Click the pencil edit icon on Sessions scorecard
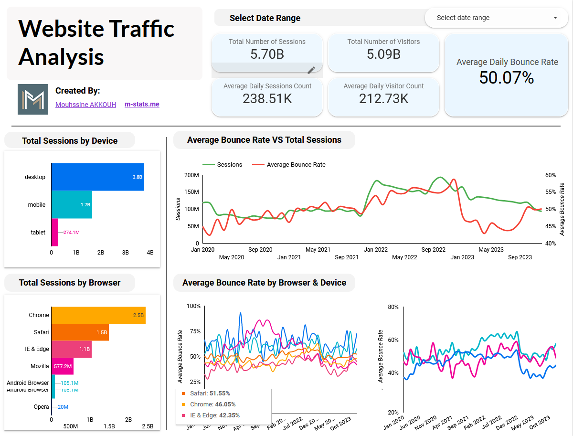 (x=311, y=70)
